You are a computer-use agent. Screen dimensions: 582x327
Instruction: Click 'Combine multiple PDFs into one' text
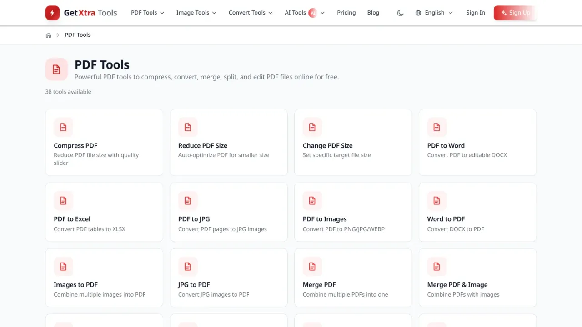(x=346, y=295)
